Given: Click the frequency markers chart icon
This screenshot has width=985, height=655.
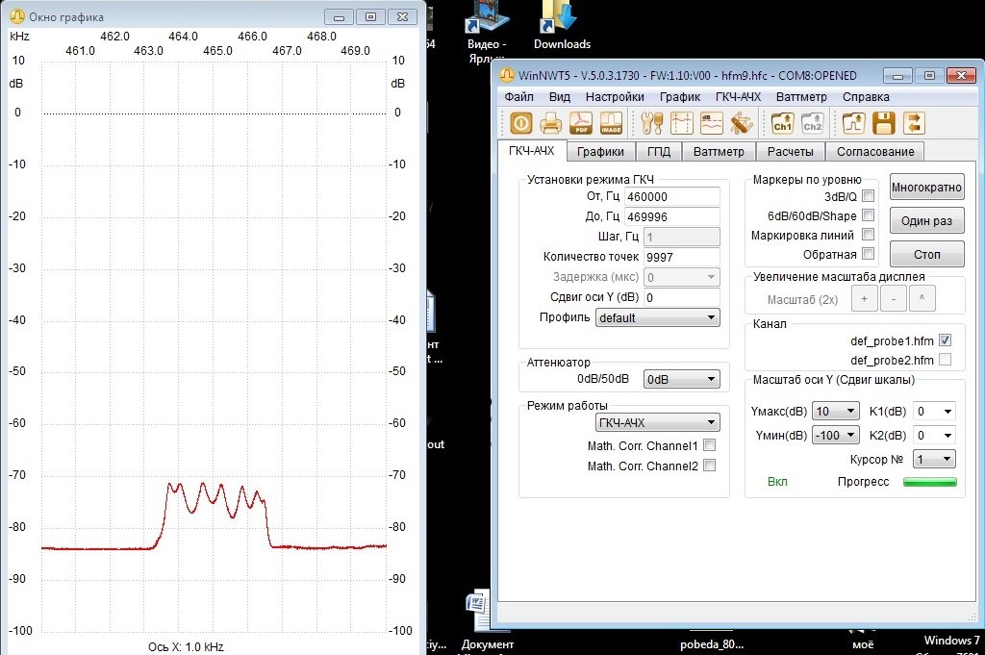Looking at the screenshot, I should coord(682,123).
